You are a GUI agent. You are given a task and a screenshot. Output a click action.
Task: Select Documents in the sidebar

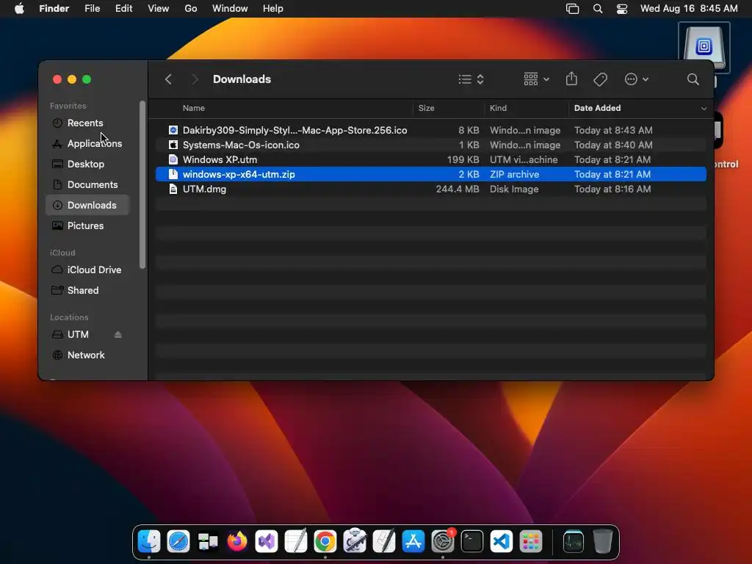point(87,184)
